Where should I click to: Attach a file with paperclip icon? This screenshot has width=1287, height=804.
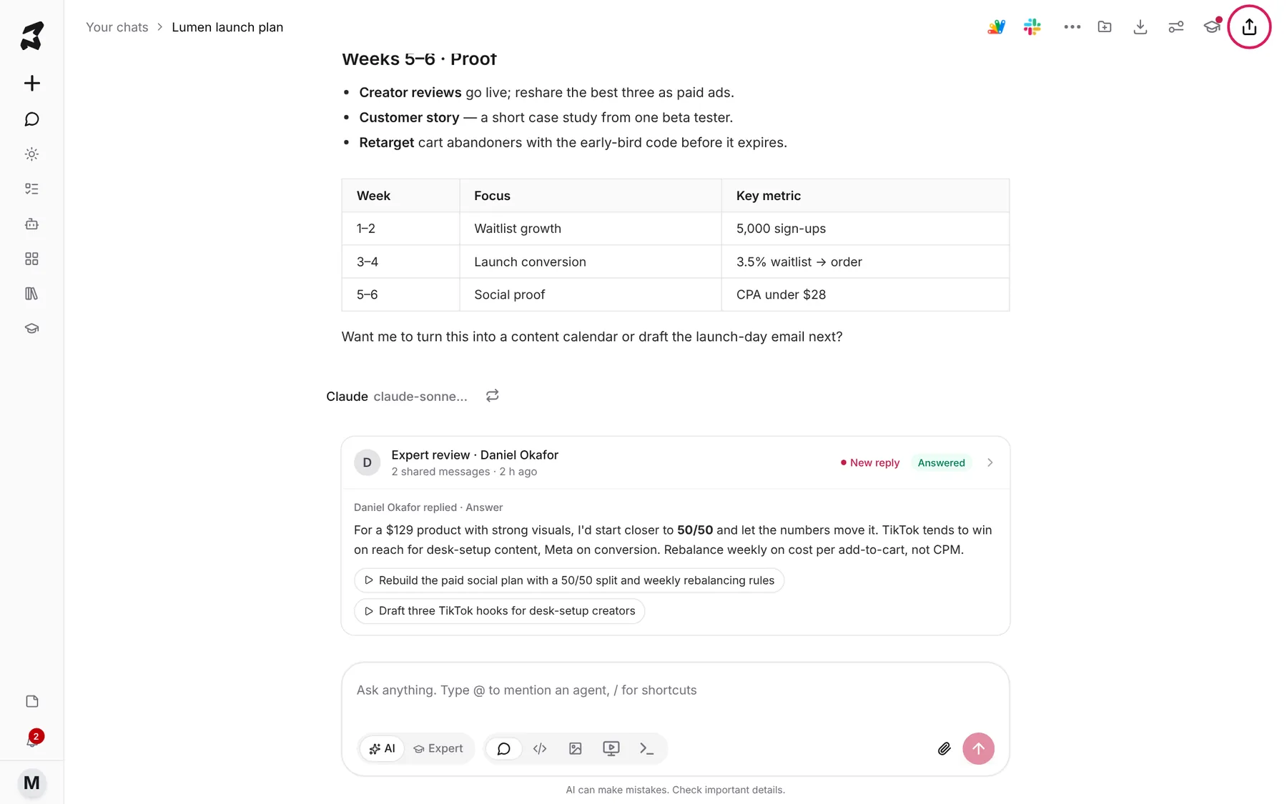944,749
